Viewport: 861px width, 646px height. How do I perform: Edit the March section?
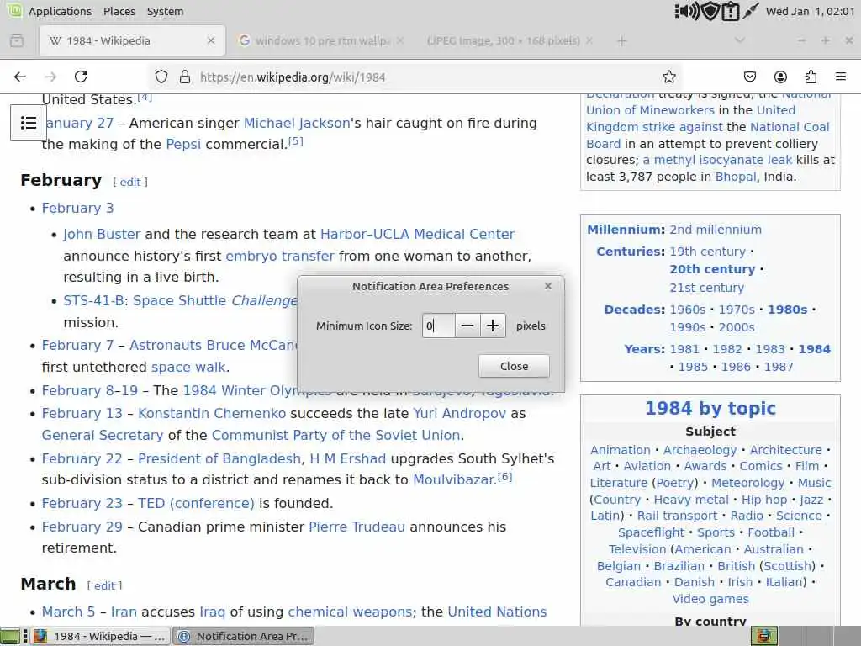(104, 585)
